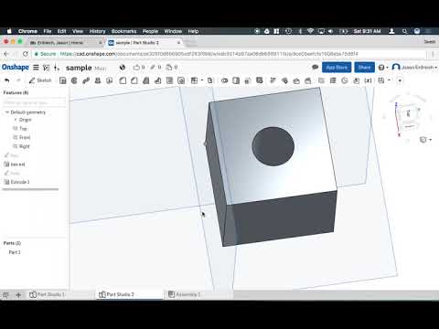Click the rollback bar under Extrude 1

point(30,189)
